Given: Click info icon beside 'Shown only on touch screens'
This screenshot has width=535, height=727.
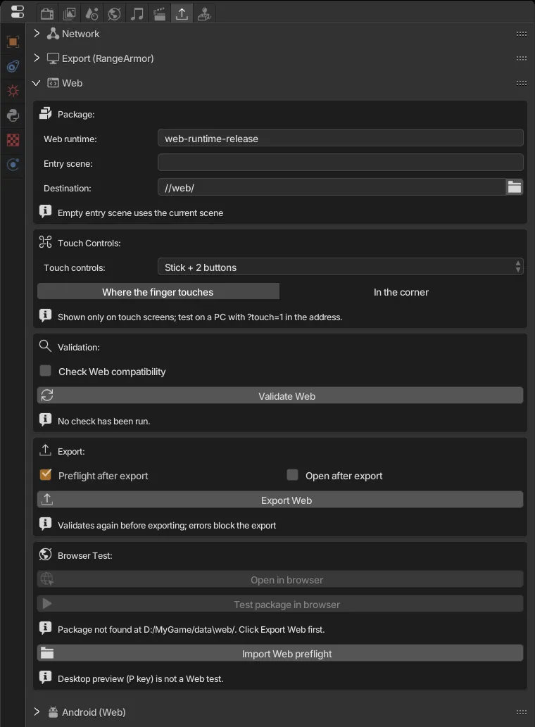Looking at the screenshot, I should (46, 316).
